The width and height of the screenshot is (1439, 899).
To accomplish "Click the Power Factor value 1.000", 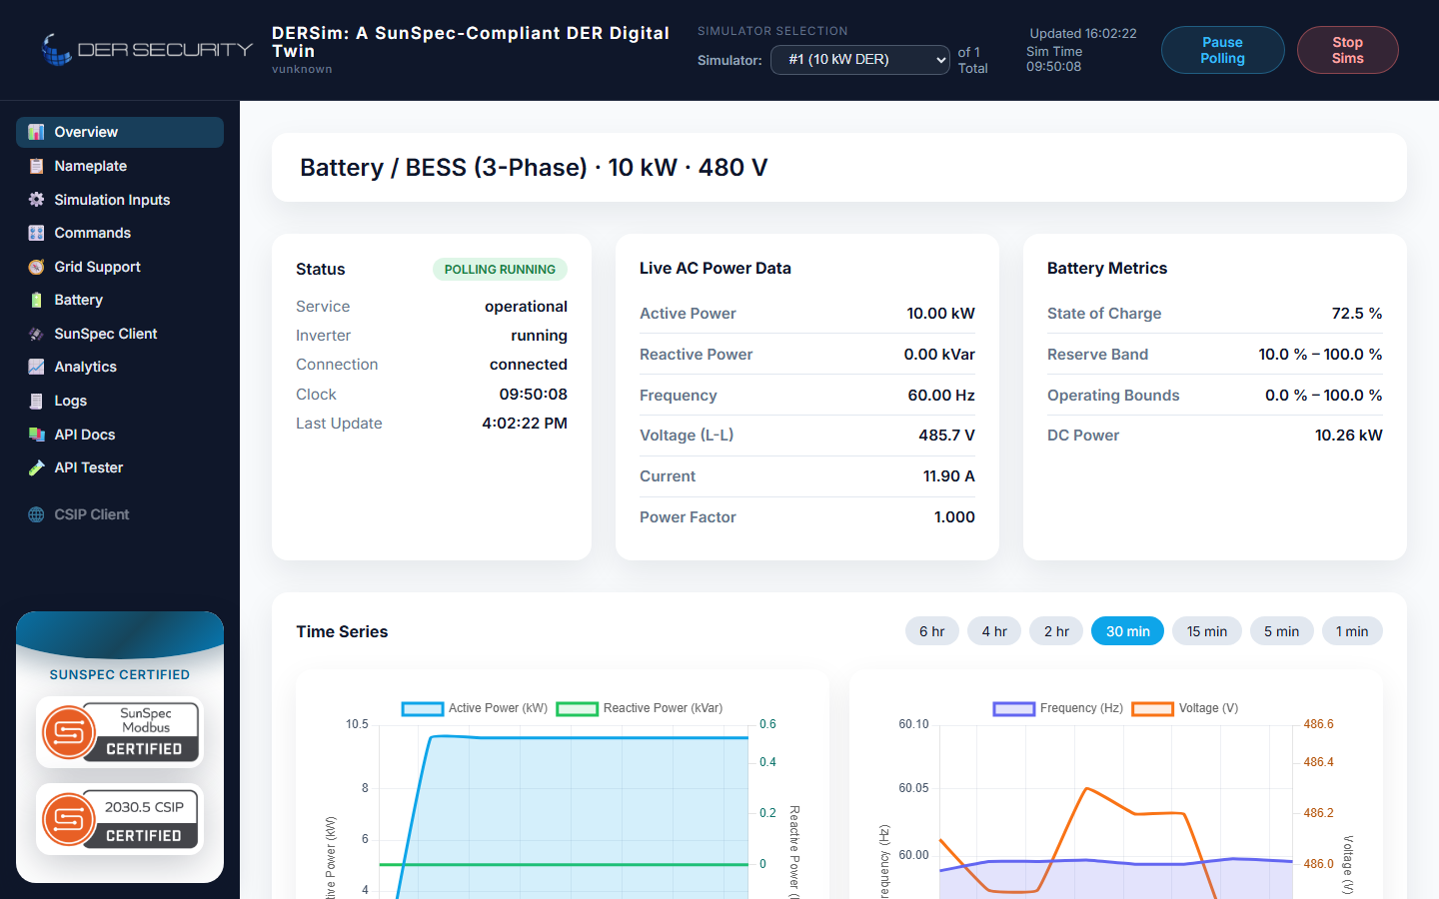I will (x=954, y=517).
